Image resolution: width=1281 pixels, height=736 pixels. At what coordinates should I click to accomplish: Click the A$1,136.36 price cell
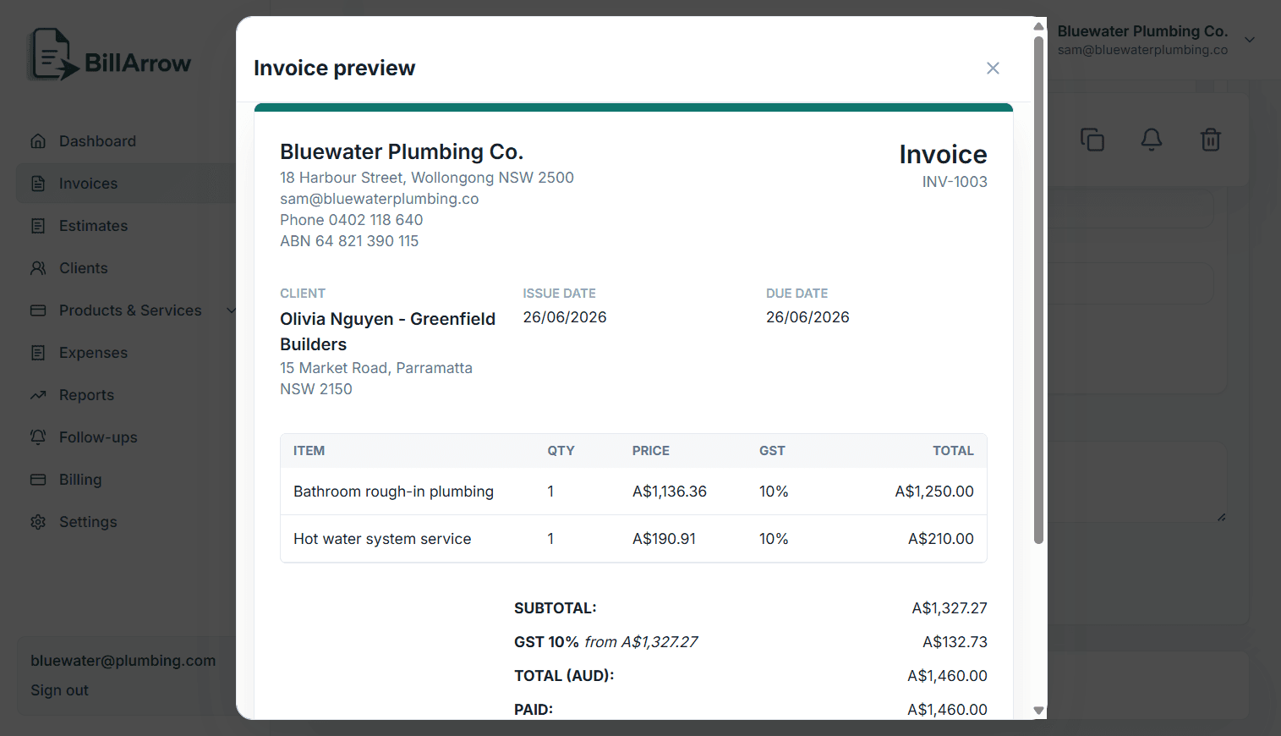tap(670, 492)
